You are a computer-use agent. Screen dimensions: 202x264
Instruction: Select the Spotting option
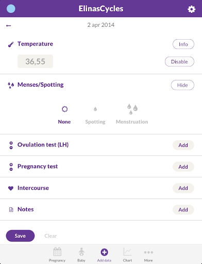click(x=95, y=114)
